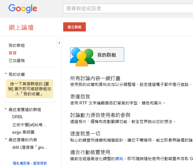This screenshot has width=193, height=167.
Task: Click the Google logo
Action: [x=23, y=8]
